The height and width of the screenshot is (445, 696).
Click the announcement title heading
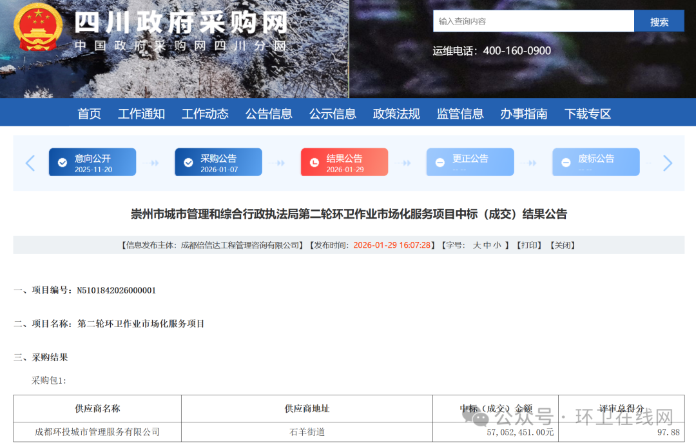coord(349,215)
